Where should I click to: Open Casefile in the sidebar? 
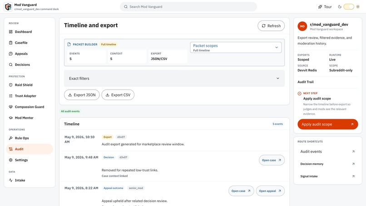click(x=30, y=43)
